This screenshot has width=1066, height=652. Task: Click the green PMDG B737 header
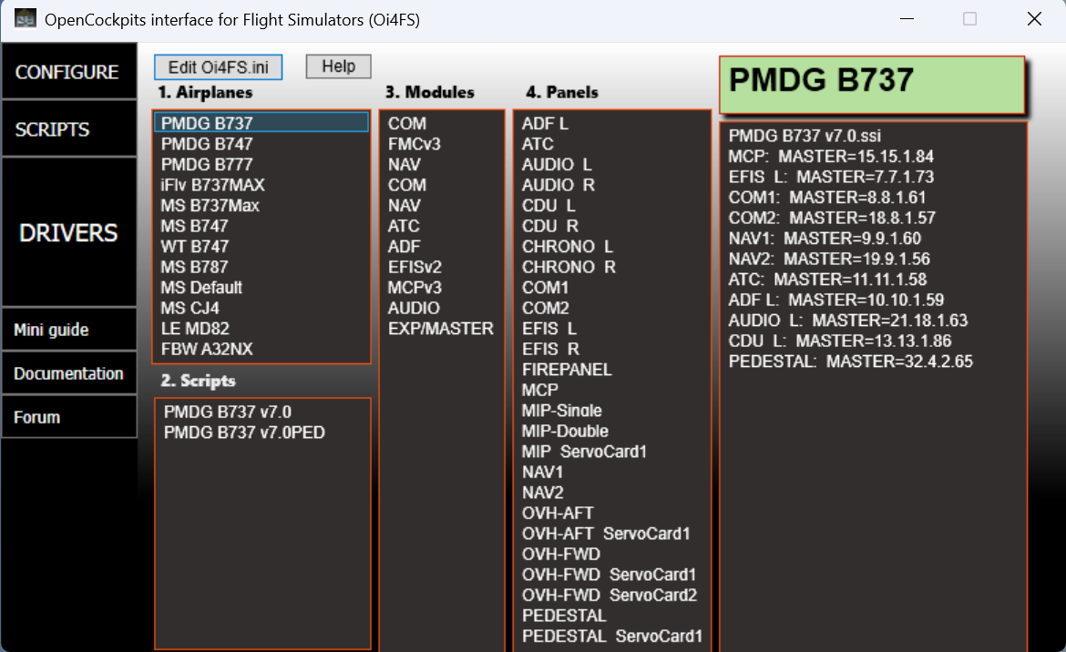872,84
